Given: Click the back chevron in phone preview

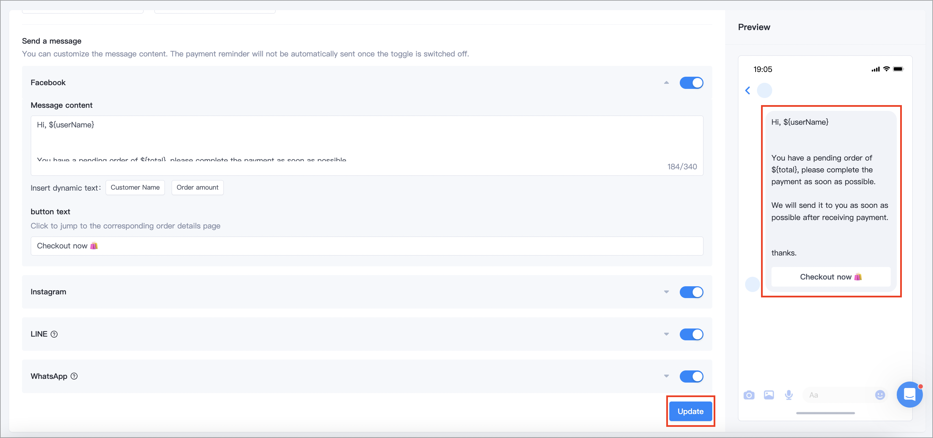Looking at the screenshot, I should point(747,91).
